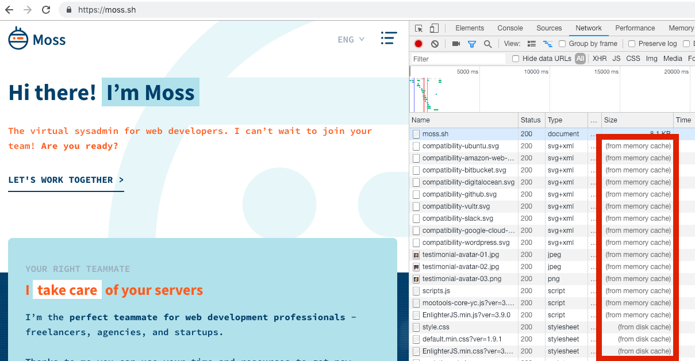The image size is (695, 361).
Task: Select the compatibility-github.svg request
Action: [x=552, y=194]
